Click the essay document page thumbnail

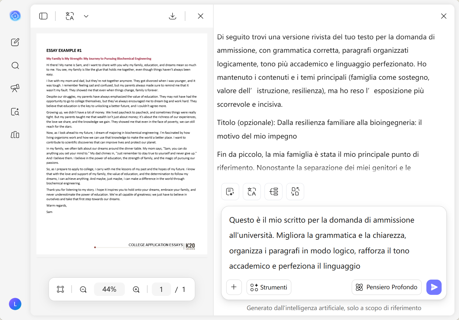(x=122, y=144)
